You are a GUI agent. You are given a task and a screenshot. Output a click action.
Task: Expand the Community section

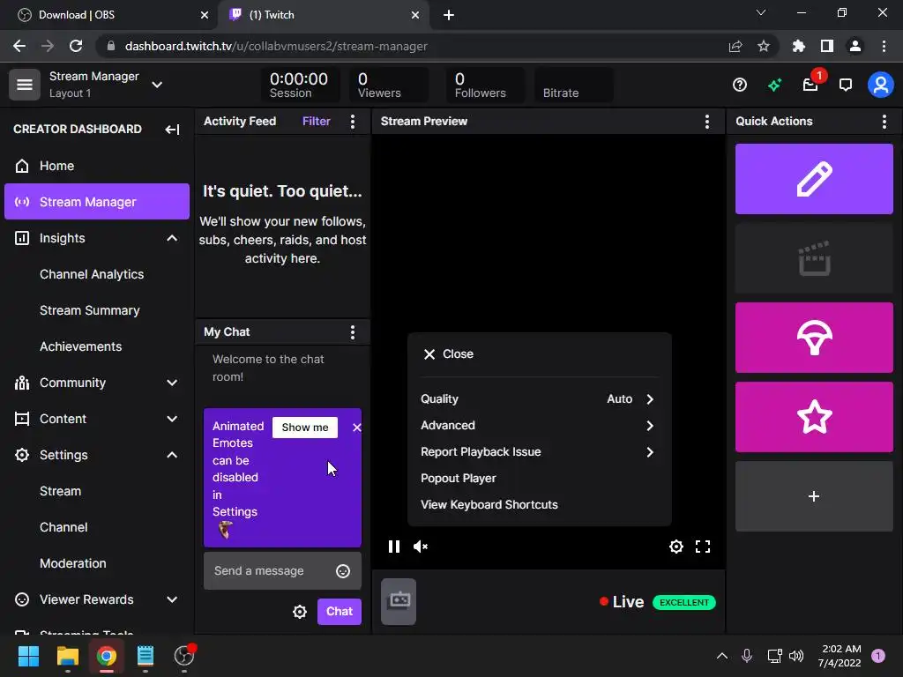(x=172, y=383)
